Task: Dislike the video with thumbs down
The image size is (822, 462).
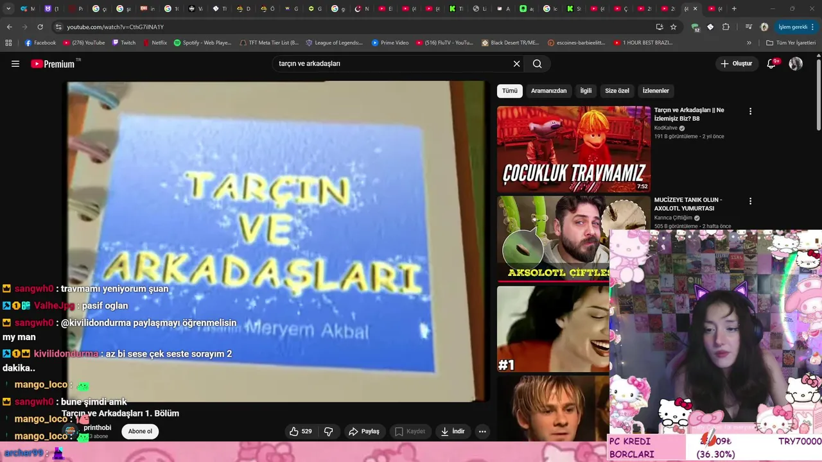Action: point(328,431)
